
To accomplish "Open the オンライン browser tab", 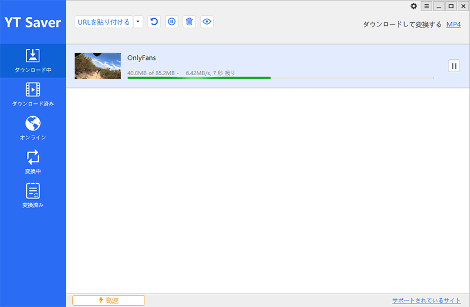I will tap(33, 128).
